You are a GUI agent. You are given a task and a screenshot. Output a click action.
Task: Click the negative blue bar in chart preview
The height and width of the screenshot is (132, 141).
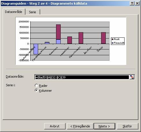(x=36, y=49)
